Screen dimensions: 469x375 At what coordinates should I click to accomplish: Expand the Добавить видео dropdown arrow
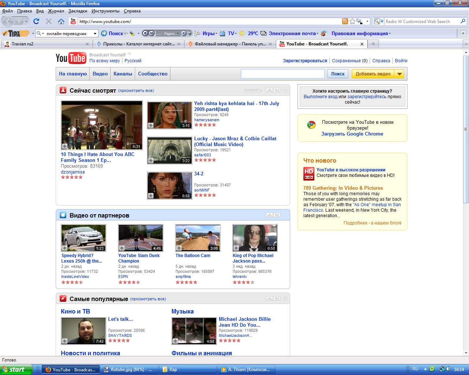[399, 74]
